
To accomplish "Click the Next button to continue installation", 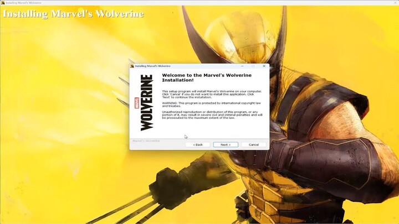I will (226, 144).
